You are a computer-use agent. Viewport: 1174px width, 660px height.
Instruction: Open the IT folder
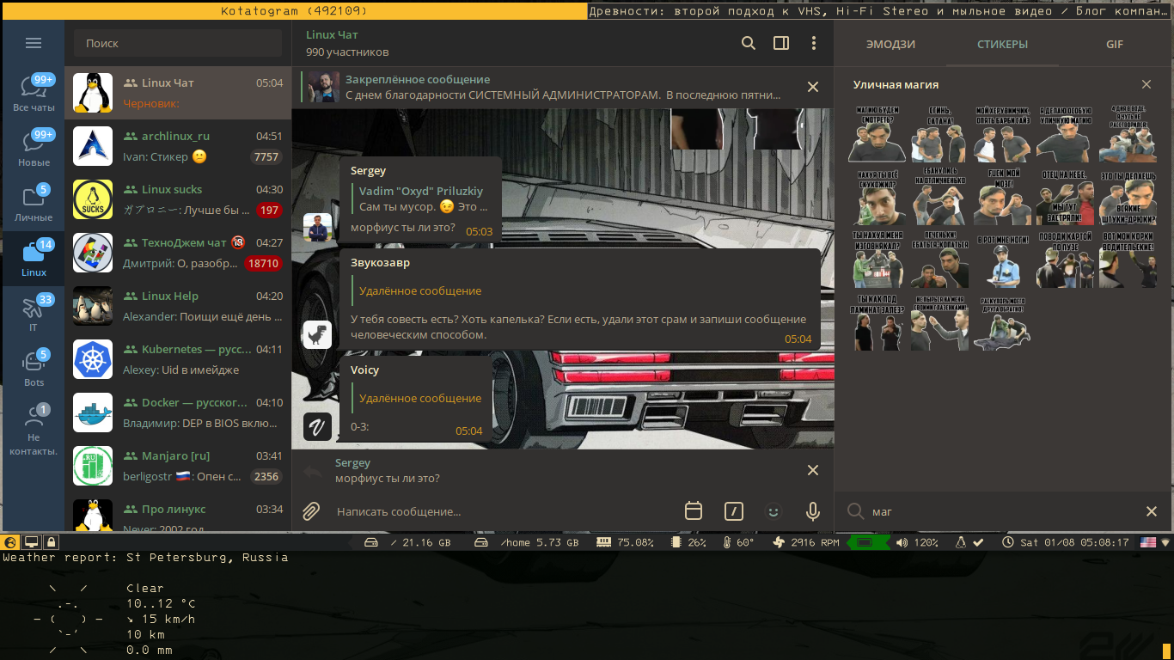click(34, 313)
